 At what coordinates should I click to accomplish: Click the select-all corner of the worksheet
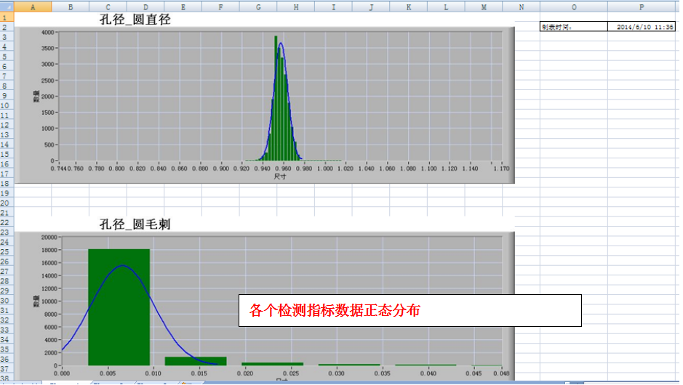pyautogui.click(x=7, y=6)
